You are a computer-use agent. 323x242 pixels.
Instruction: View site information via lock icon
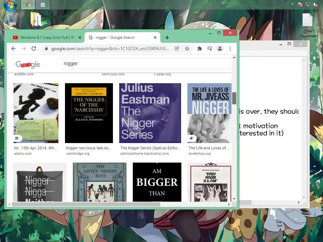pyautogui.click(x=46, y=49)
